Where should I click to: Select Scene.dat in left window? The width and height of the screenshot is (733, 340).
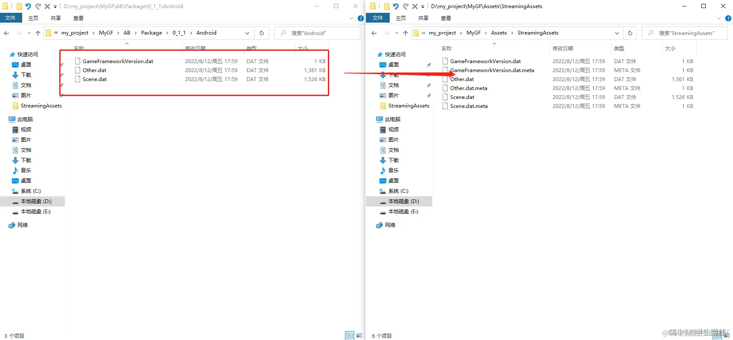tap(95, 79)
